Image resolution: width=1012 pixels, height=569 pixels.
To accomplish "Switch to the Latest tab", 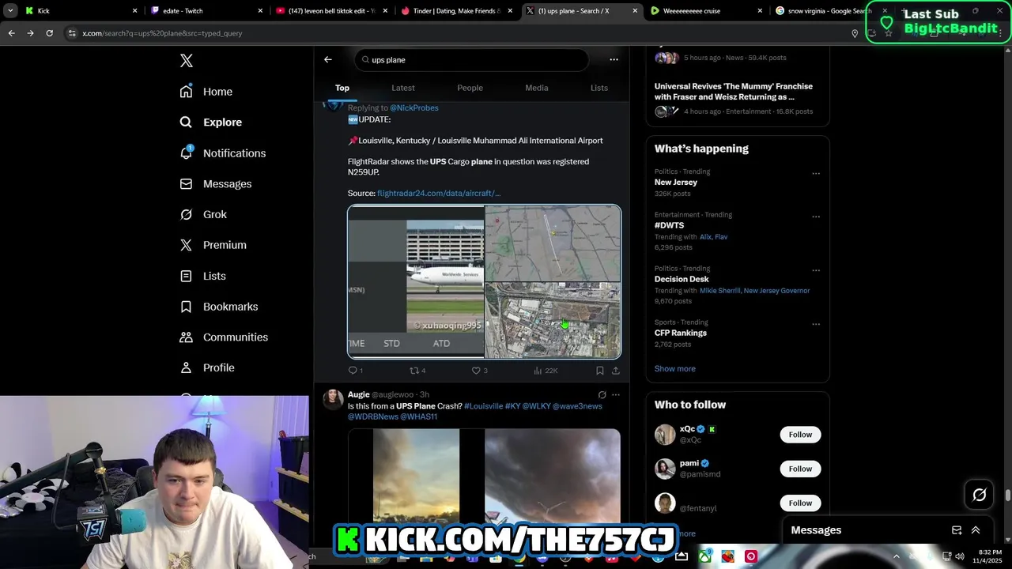I will 403,88.
